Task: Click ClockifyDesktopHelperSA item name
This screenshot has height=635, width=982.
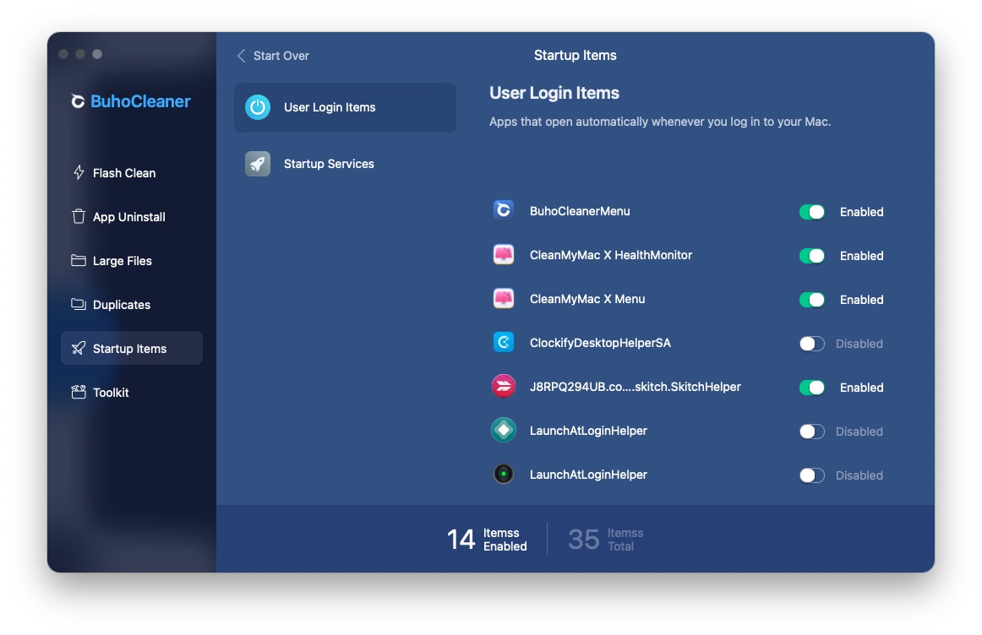Action: click(600, 343)
